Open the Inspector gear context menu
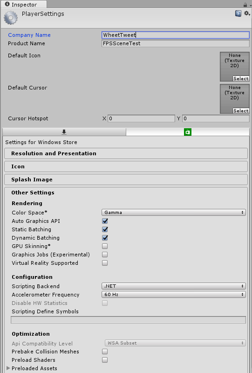Viewport: 252px width, 373px height. (247, 14)
